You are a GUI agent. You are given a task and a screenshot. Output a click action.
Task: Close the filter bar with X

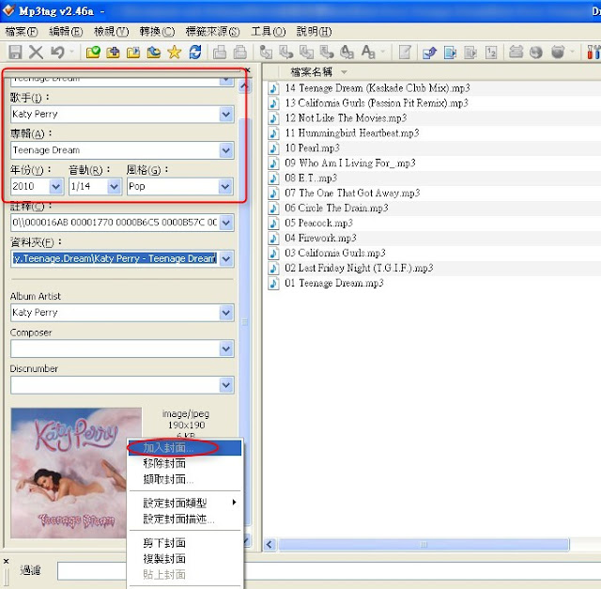6,561
